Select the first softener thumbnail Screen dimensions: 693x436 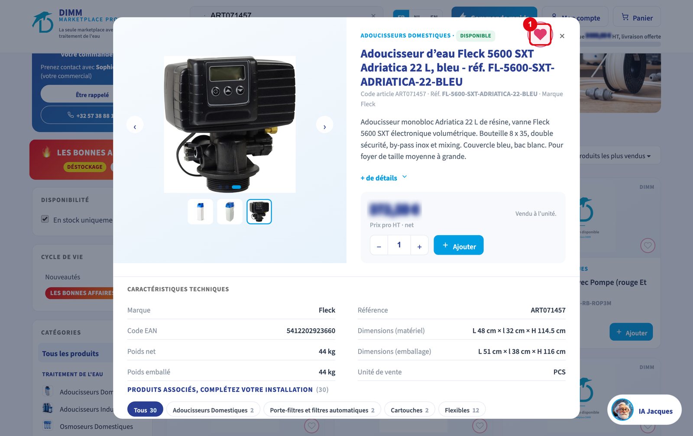point(200,212)
